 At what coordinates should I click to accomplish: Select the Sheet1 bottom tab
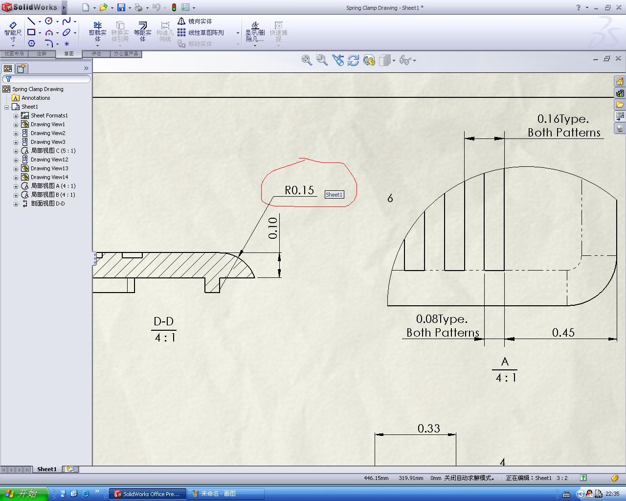(x=47, y=469)
